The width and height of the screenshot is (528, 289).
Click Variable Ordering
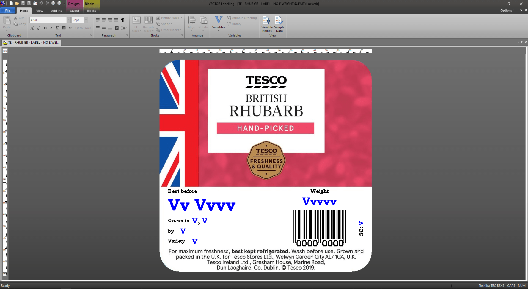point(242,18)
